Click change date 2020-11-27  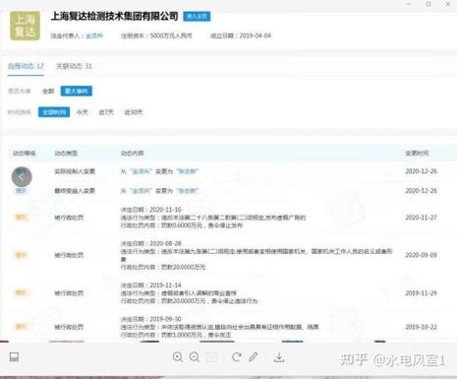click(x=421, y=218)
